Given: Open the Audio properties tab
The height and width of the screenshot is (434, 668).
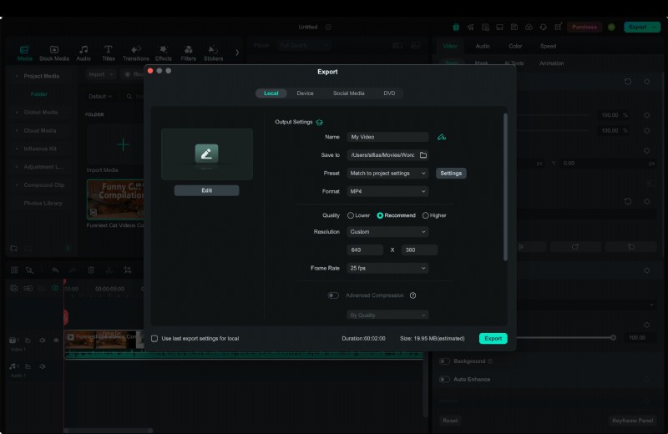Looking at the screenshot, I should point(483,46).
